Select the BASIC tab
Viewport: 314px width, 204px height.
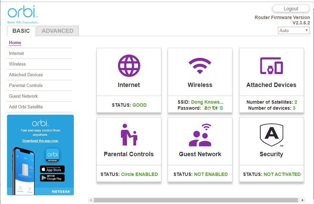coord(21,31)
